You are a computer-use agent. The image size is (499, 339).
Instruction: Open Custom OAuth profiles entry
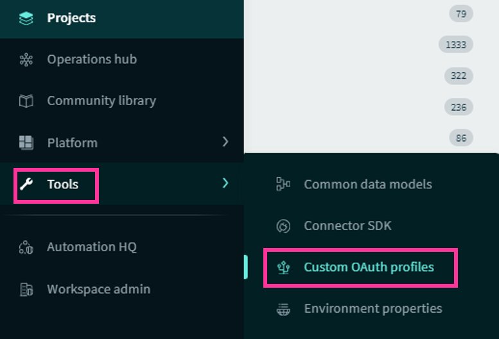tap(369, 267)
